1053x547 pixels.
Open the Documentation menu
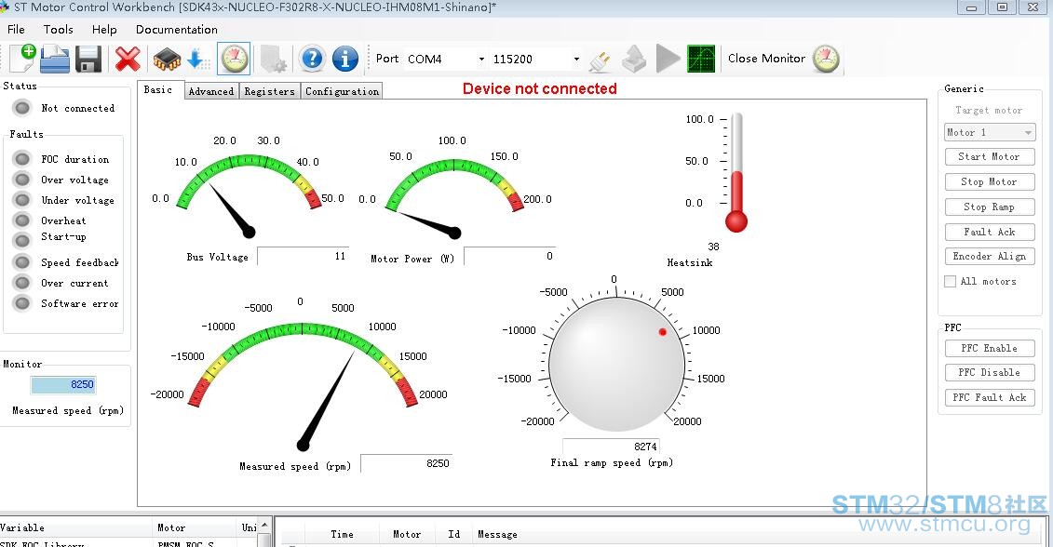click(x=177, y=30)
